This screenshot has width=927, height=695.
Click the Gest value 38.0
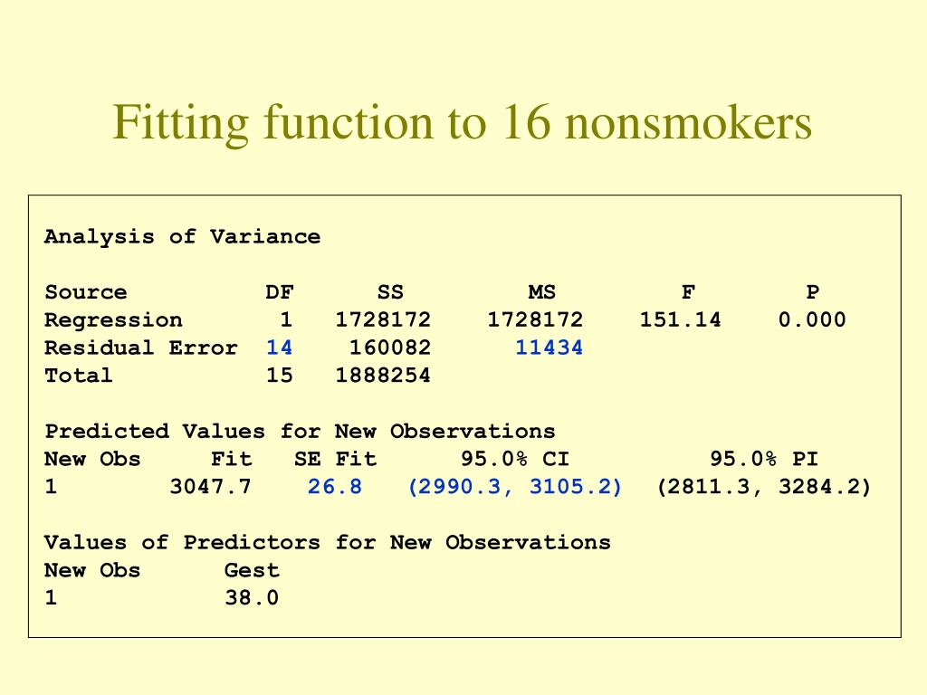(x=252, y=597)
